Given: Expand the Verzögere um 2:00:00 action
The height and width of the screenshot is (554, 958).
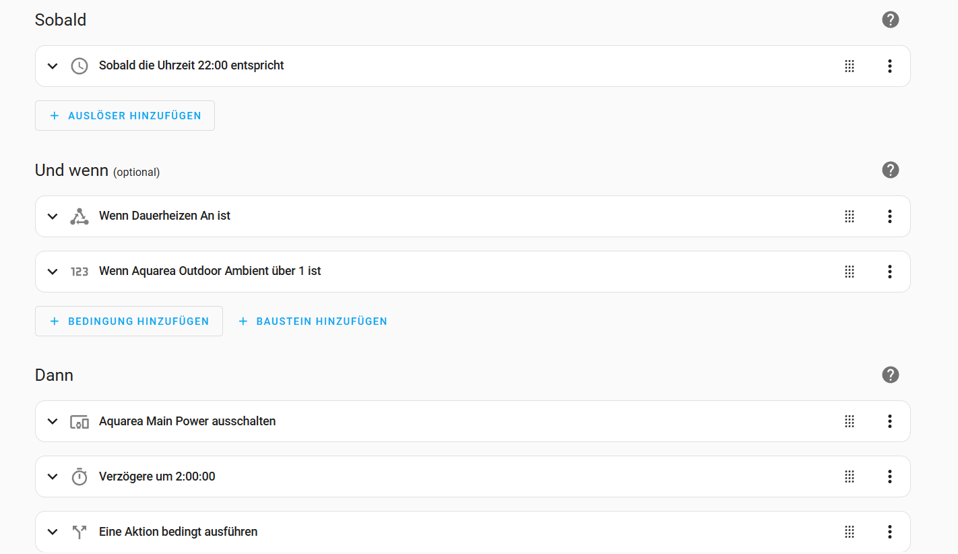Looking at the screenshot, I should click(x=53, y=476).
